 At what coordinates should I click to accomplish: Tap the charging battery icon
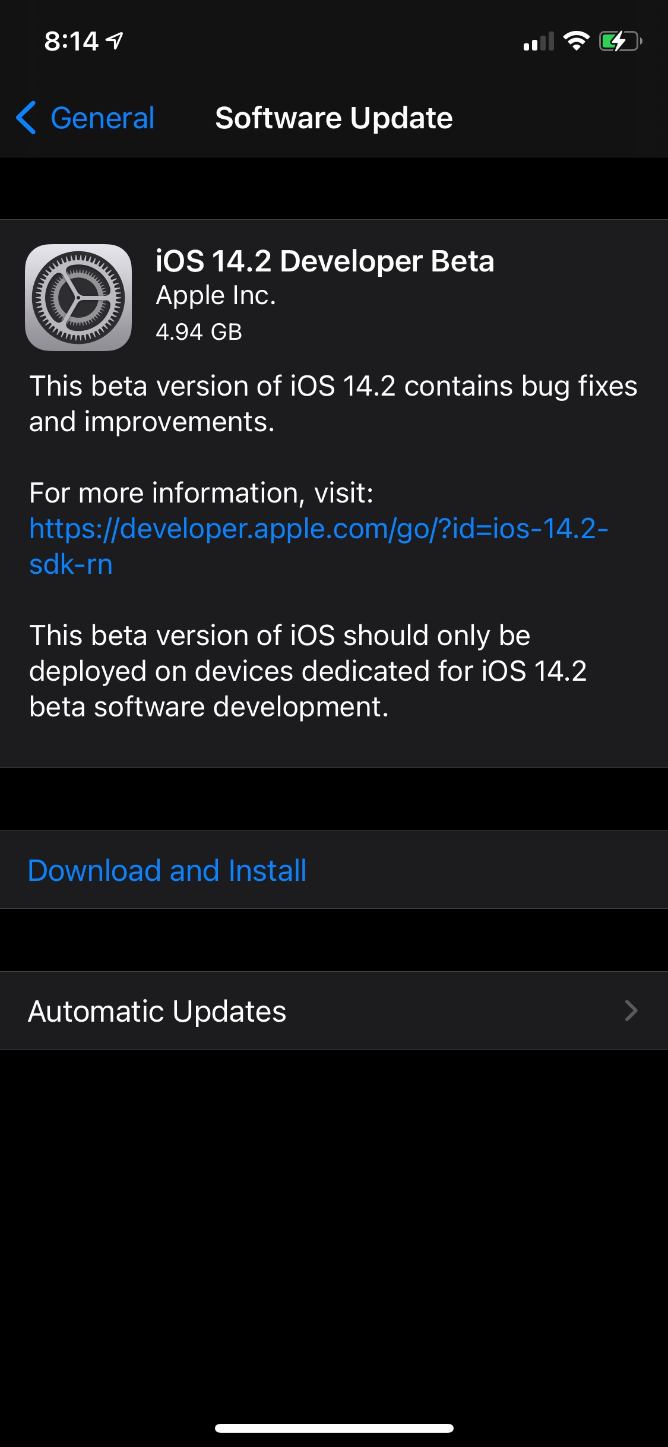click(x=620, y=41)
